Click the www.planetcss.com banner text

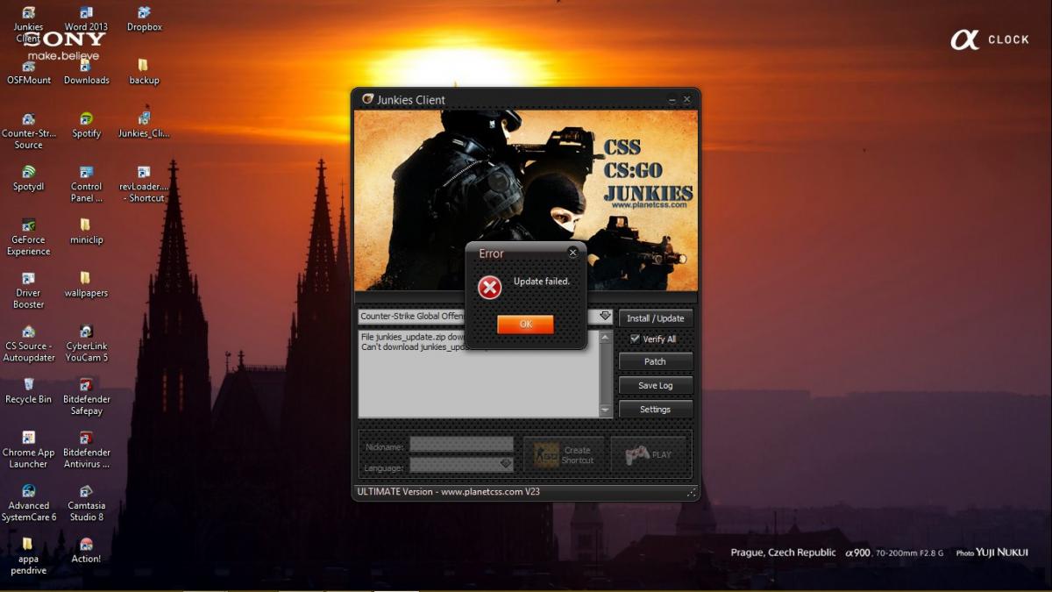(x=648, y=205)
